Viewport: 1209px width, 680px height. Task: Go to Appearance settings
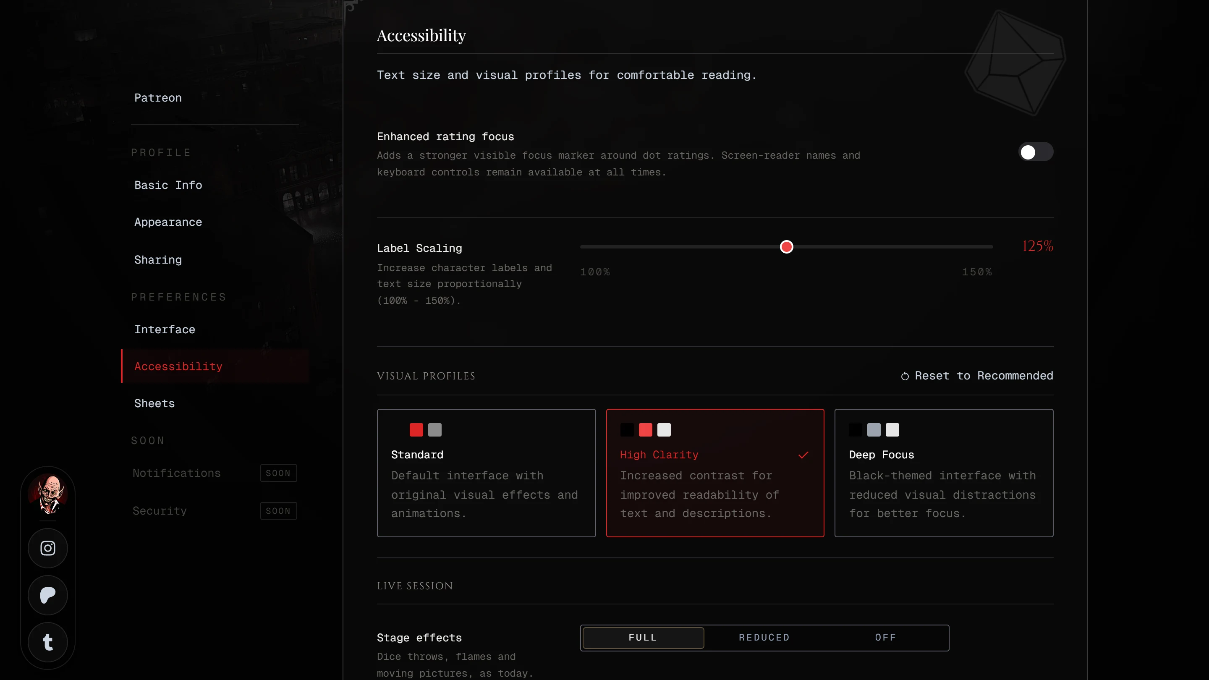click(x=215, y=222)
